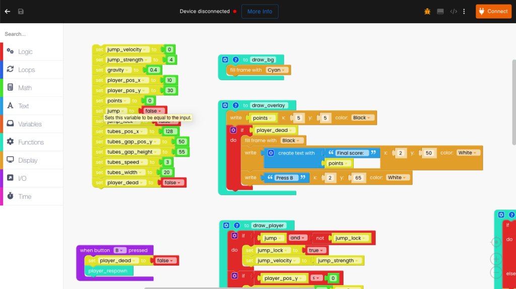Zoom in the workspace with the plus control
Image resolution: width=516 pixels, height=289 pixels.
pos(496,259)
